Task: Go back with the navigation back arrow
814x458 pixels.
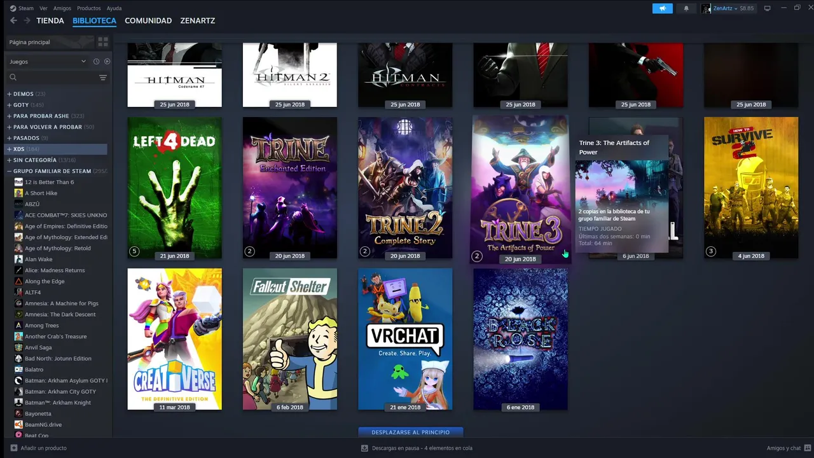Action: pyautogui.click(x=13, y=20)
